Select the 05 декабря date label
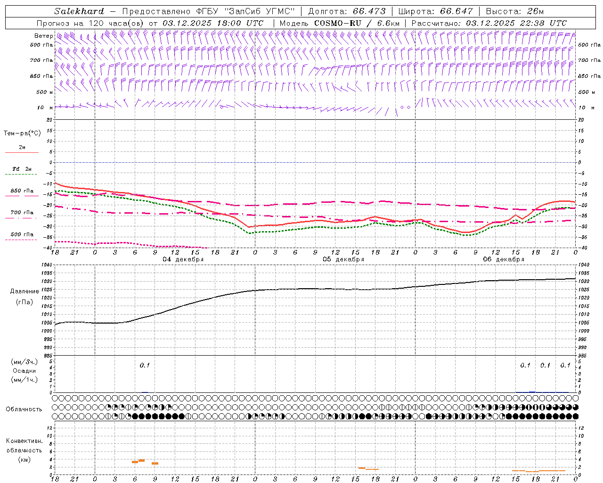 click(343, 259)
